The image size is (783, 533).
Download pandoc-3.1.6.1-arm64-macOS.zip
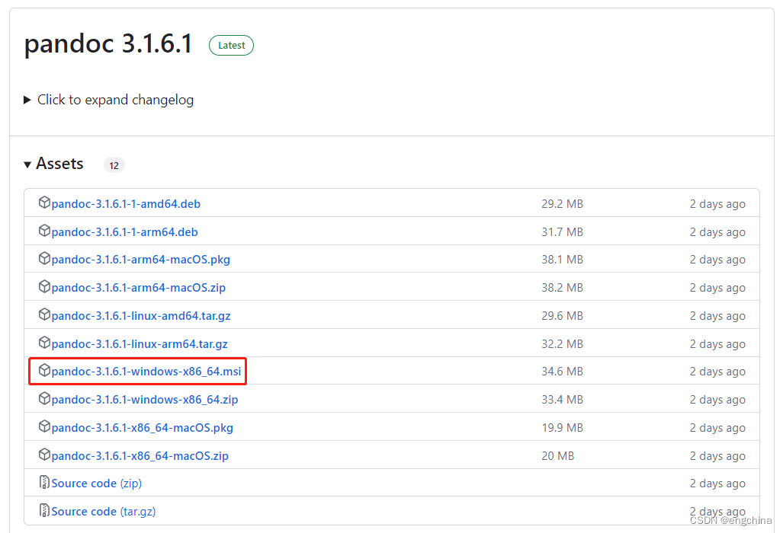click(x=138, y=288)
